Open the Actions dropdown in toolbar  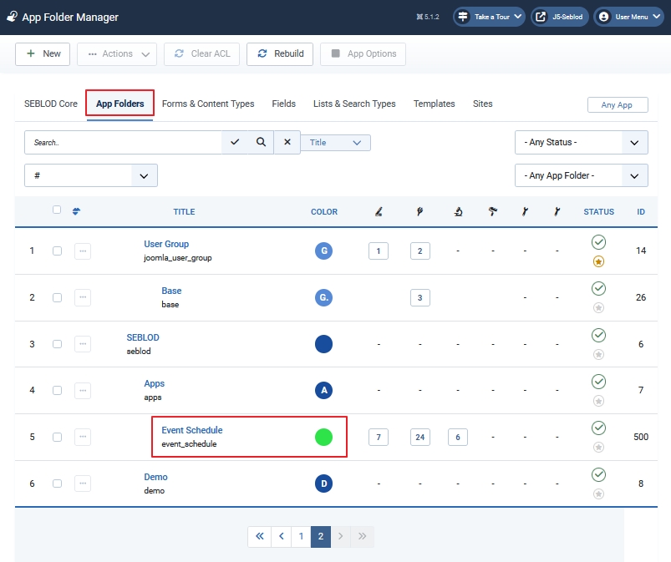[x=117, y=53]
